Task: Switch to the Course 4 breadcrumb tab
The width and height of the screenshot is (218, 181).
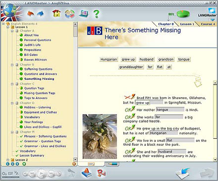Action: [x=208, y=24]
